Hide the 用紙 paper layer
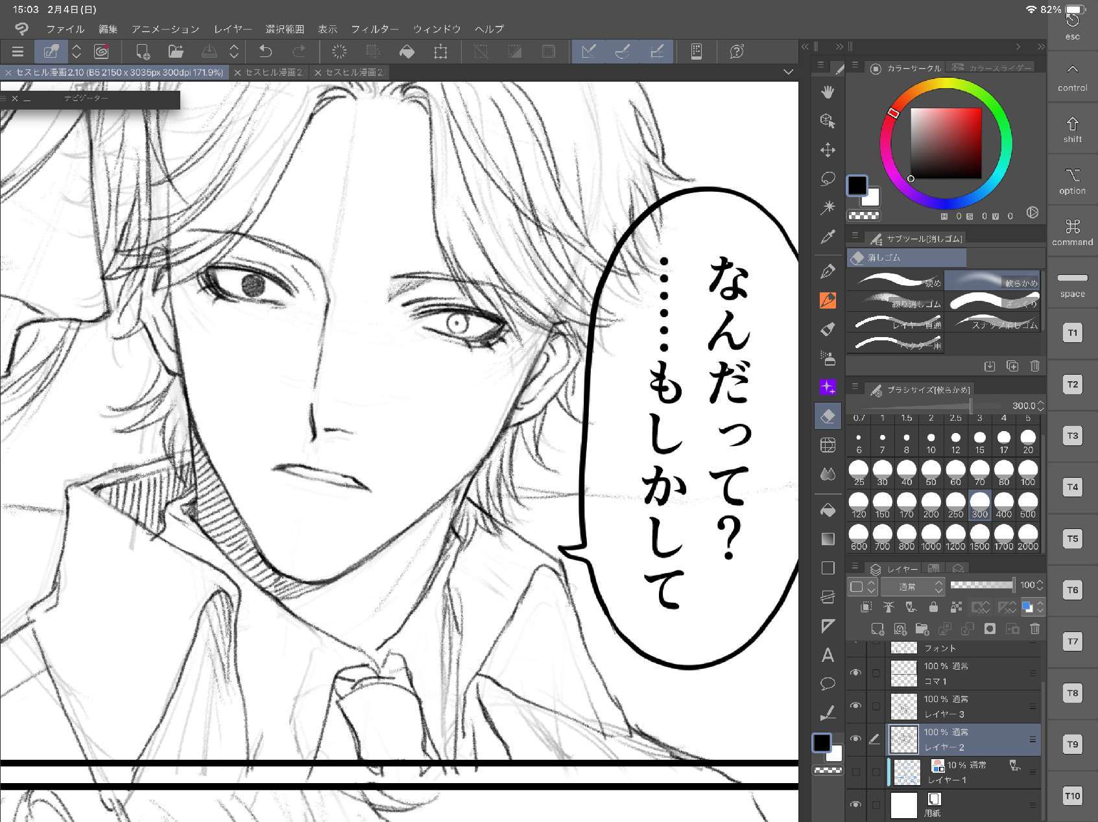Viewport: 1098px width, 822px height. [855, 804]
